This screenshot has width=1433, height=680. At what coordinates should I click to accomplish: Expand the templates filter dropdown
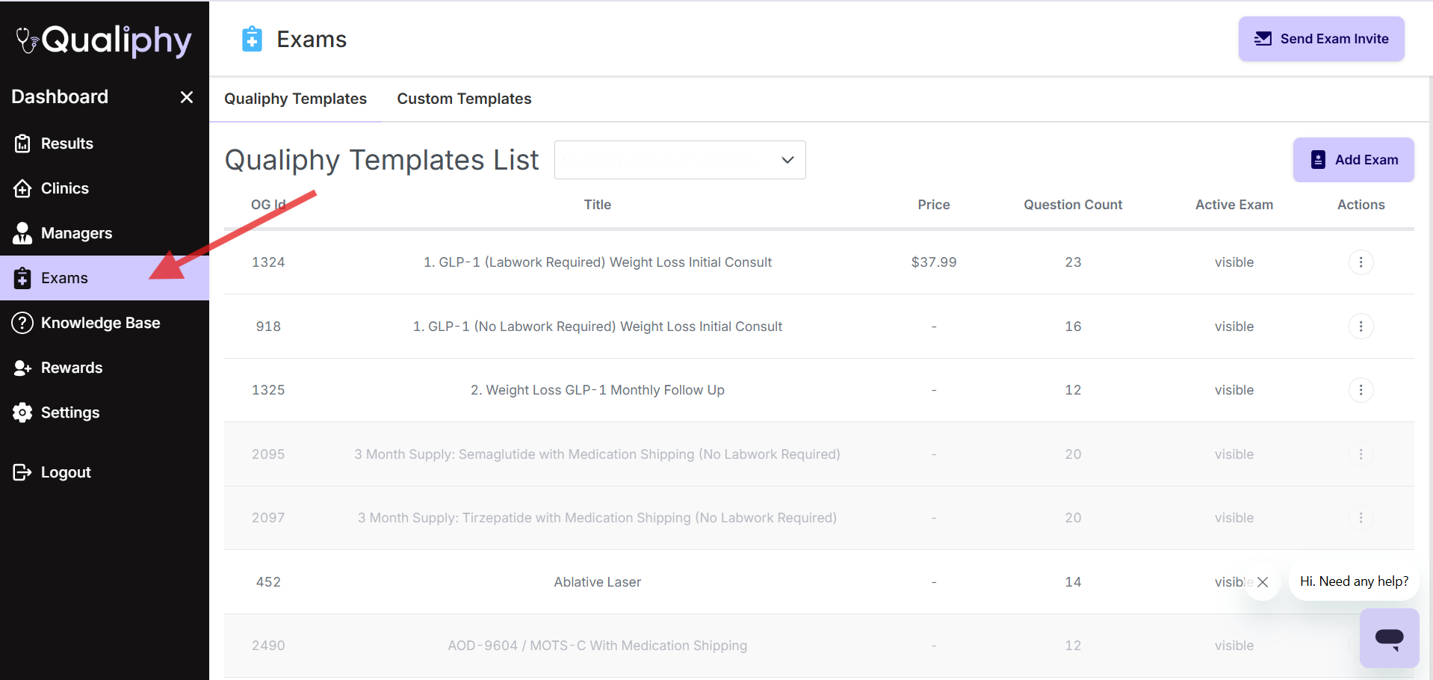680,160
